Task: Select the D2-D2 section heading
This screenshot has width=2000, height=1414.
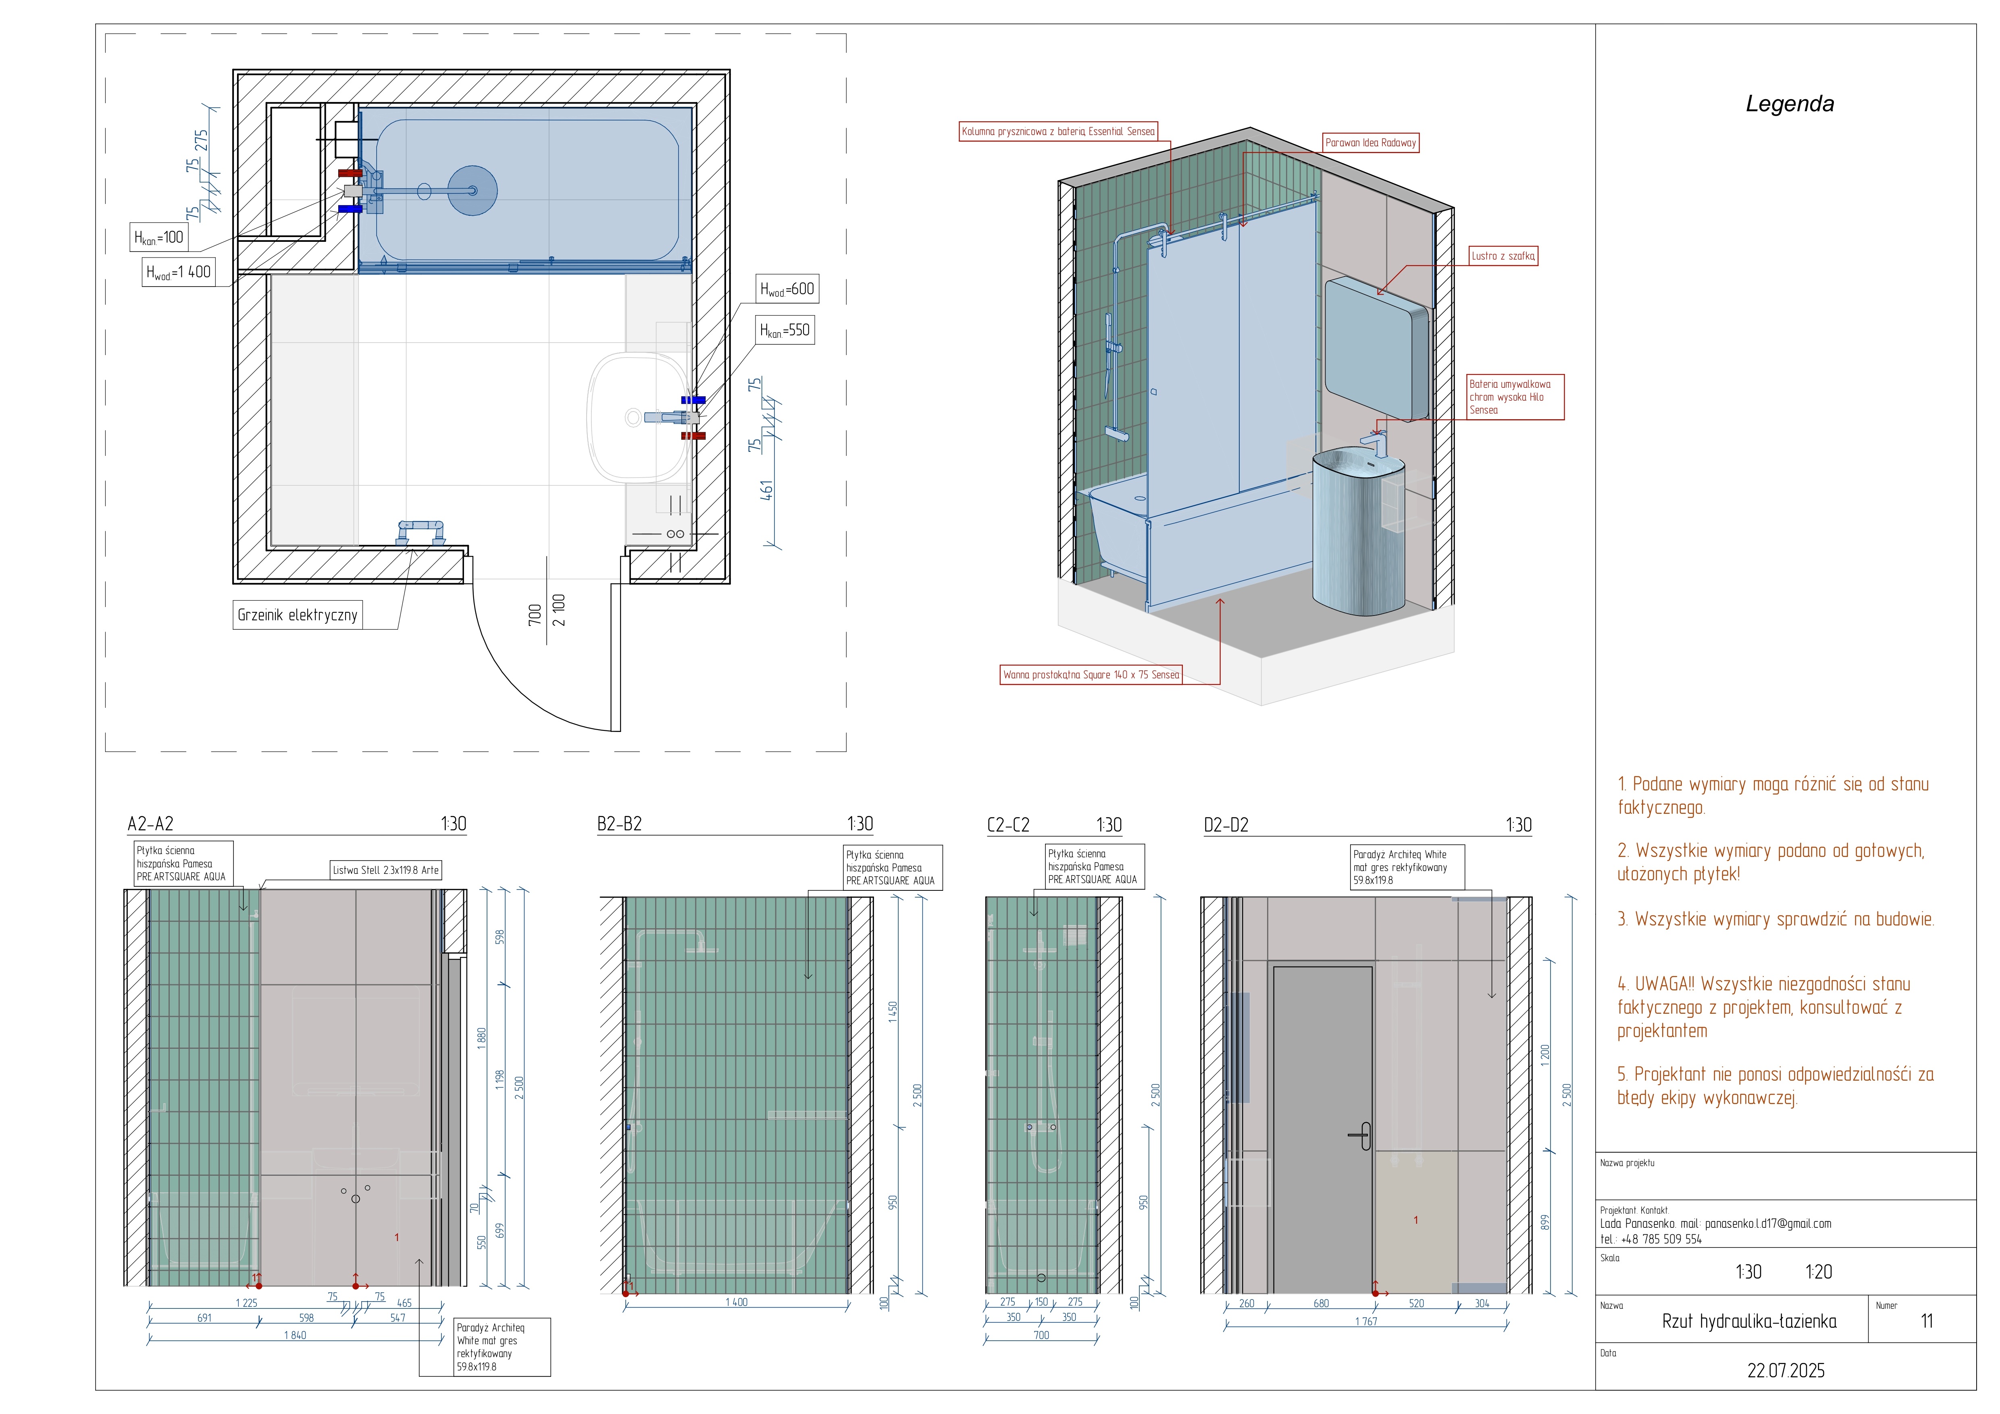Action: tap(1226, 825)
